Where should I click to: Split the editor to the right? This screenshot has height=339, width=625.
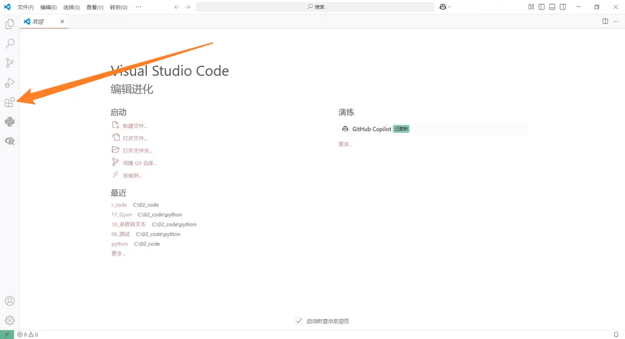pyautogui.click(x=605, y=21)
